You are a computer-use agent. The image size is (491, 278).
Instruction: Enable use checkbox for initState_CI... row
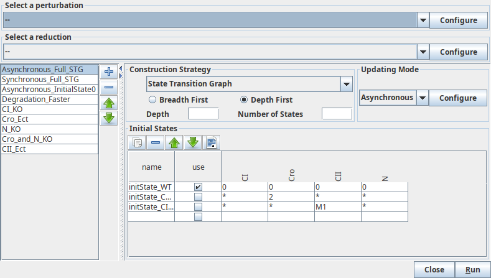pyautogui.click(x=198, y=207)
